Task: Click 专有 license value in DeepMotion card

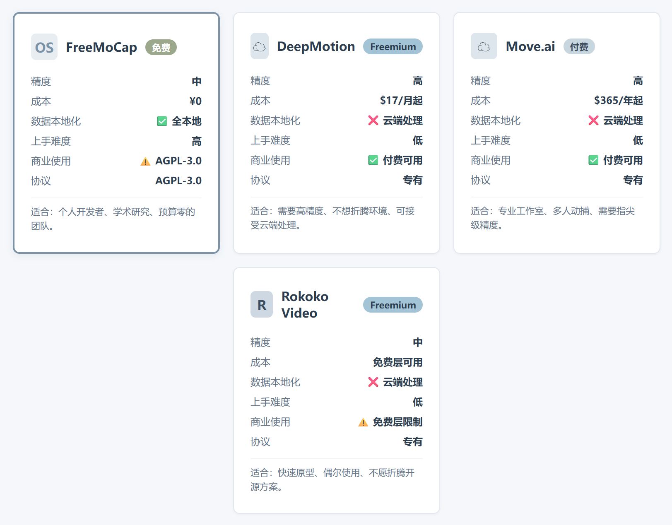Action: pyautogui.click(x=413, y=180)
